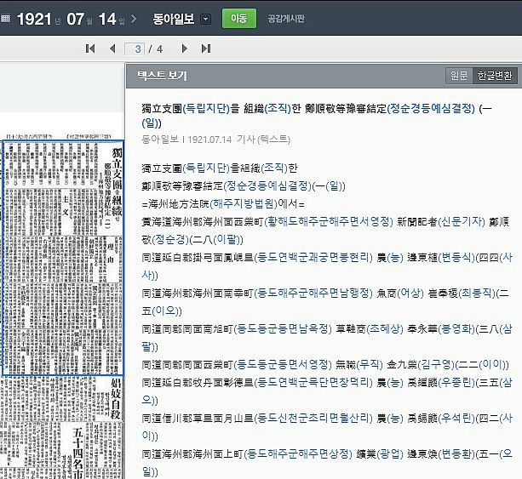The height and width of the screenshot is (479, 522).
Task: Select the year 1921 in the date
Action: click(x=34, y=19)
